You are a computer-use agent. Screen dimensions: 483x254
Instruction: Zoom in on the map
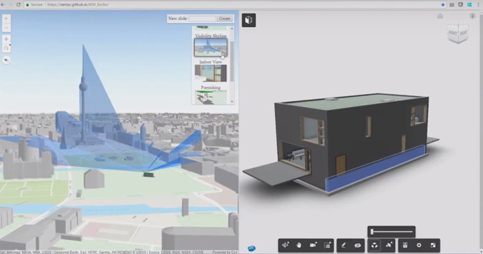point(6,19)
